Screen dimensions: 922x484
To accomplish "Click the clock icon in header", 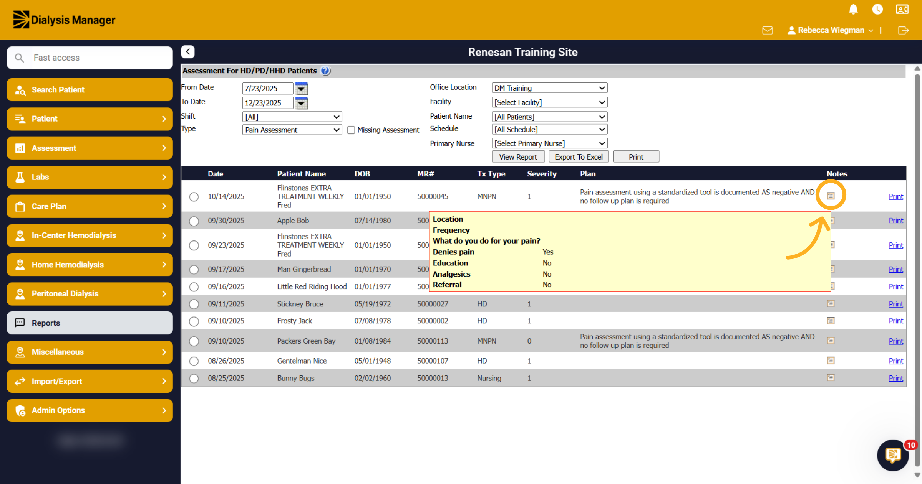I will pyautogui.click(x=877, y=9).
